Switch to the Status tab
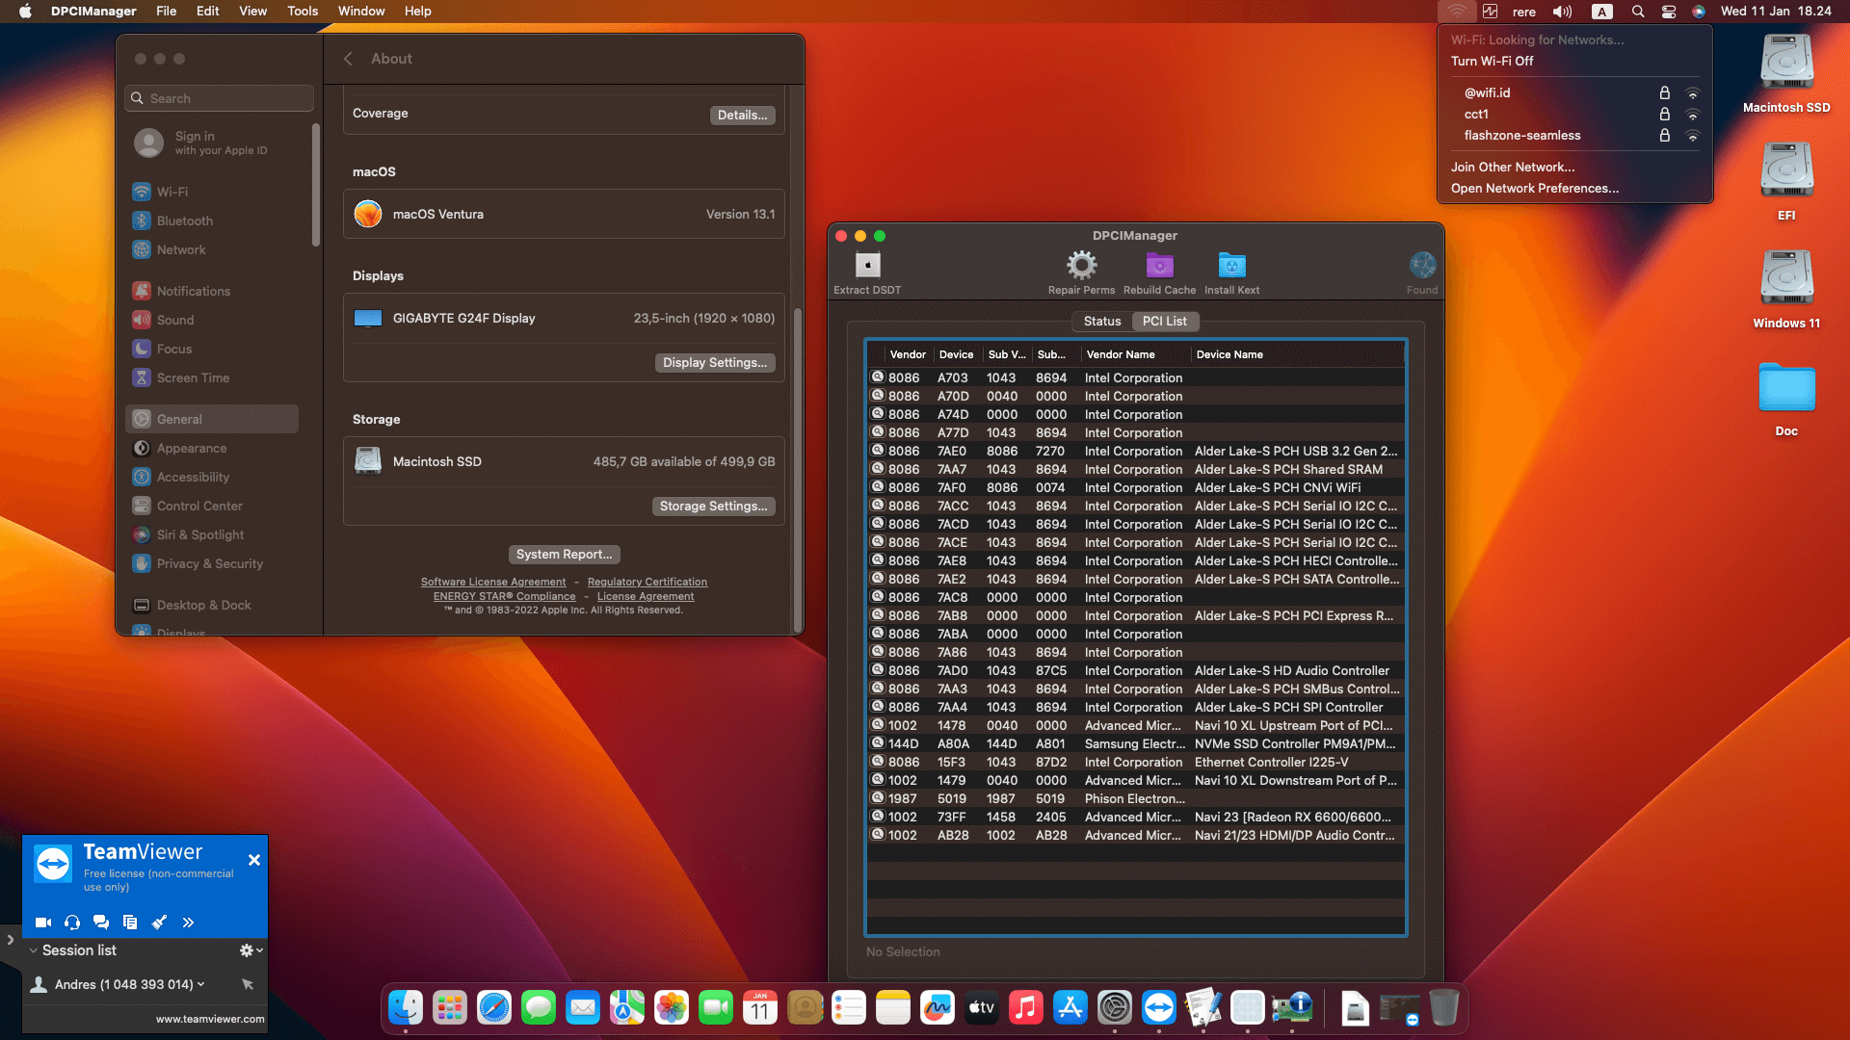The width and height of the screenshot is (1850, 1040). coord(1101,321)
